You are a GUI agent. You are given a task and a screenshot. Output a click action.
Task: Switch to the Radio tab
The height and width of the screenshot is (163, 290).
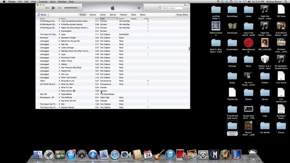pyautogui.click(x=133, y=14)
